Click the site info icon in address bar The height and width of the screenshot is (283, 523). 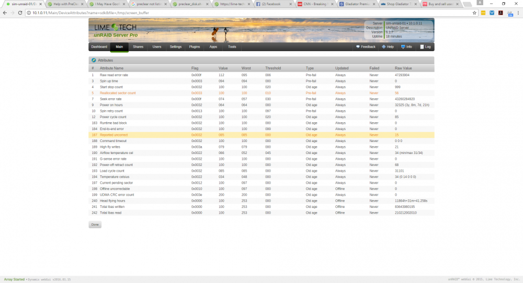click(29, 13)
